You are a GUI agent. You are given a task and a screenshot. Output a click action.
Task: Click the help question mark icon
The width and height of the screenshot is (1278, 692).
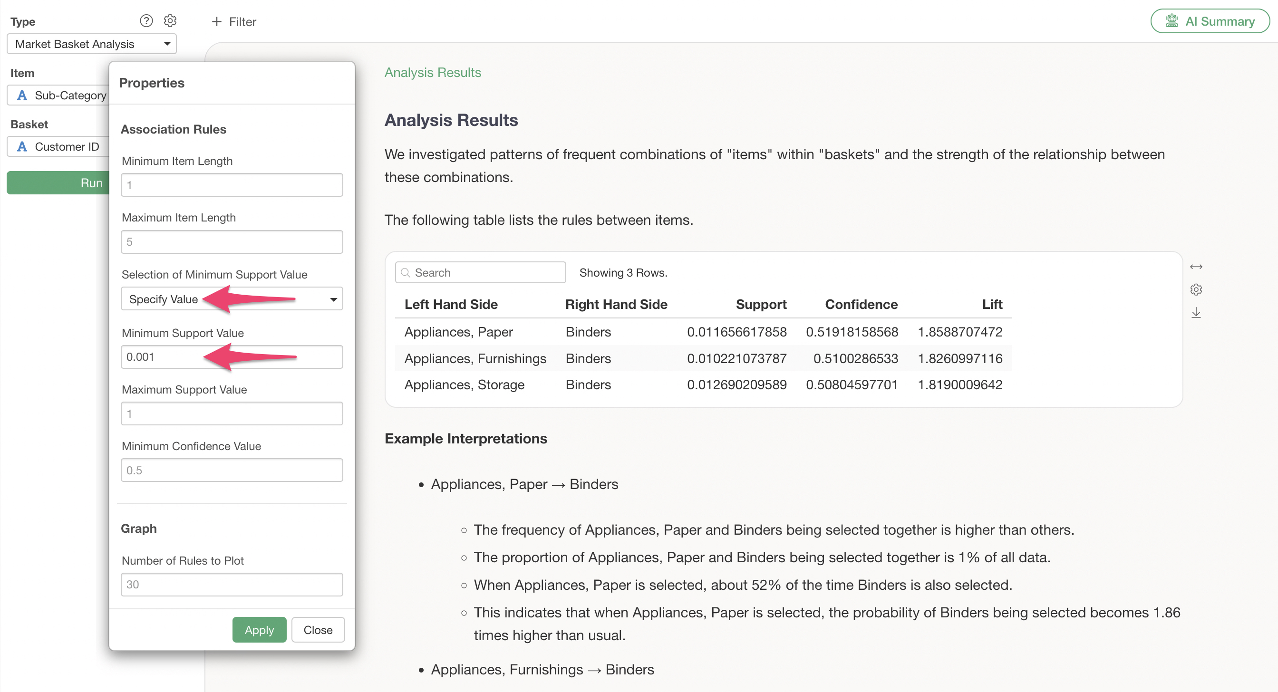pos(146,21)
